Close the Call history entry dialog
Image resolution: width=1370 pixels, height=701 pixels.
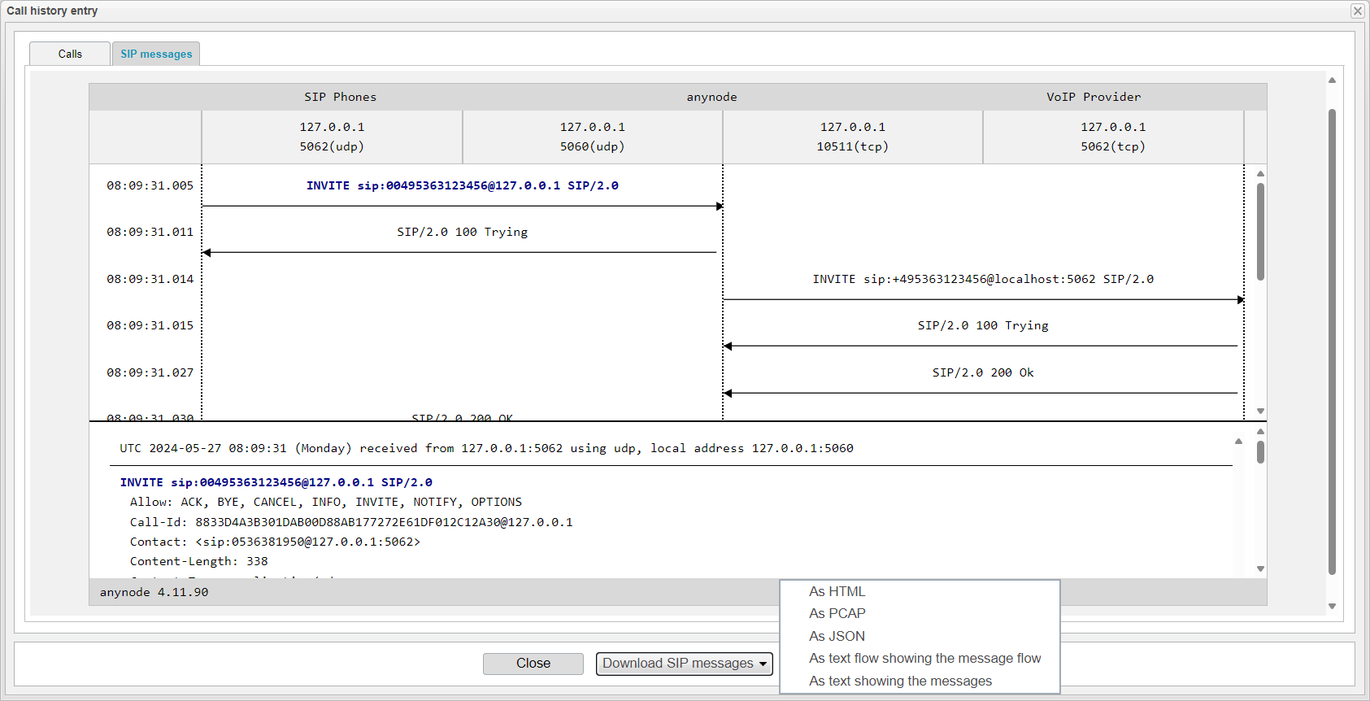click(1357, 11)
